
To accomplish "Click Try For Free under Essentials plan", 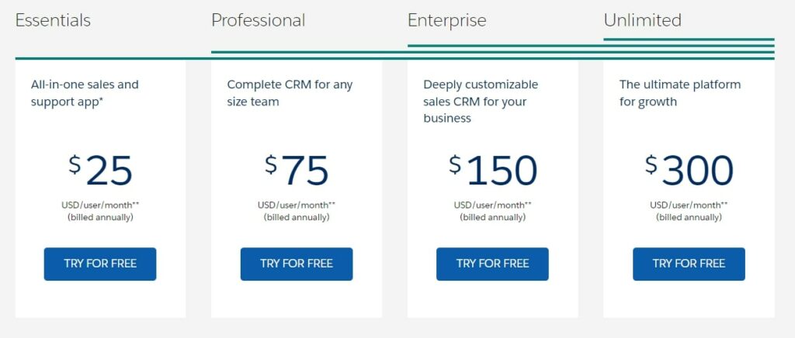I will click(100, 264).
